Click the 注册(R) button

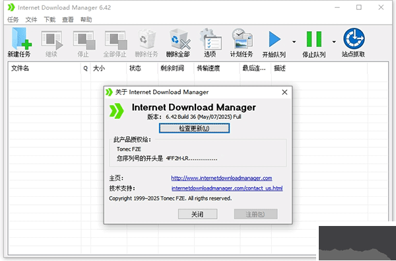tap(255, 214)
